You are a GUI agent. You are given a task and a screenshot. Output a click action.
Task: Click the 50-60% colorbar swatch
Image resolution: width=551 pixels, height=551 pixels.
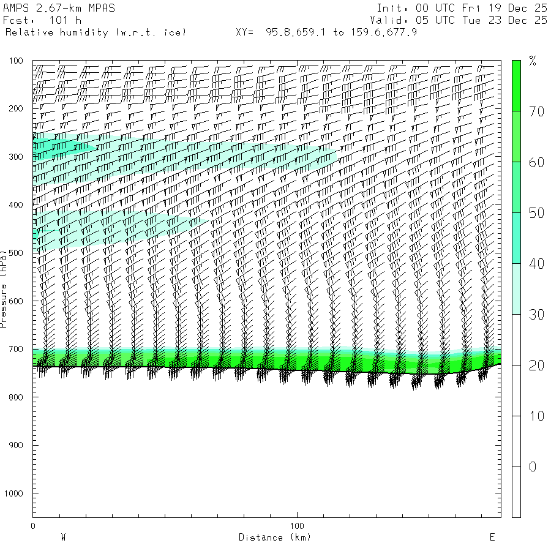pyautogui.click(x=516, y=187)
